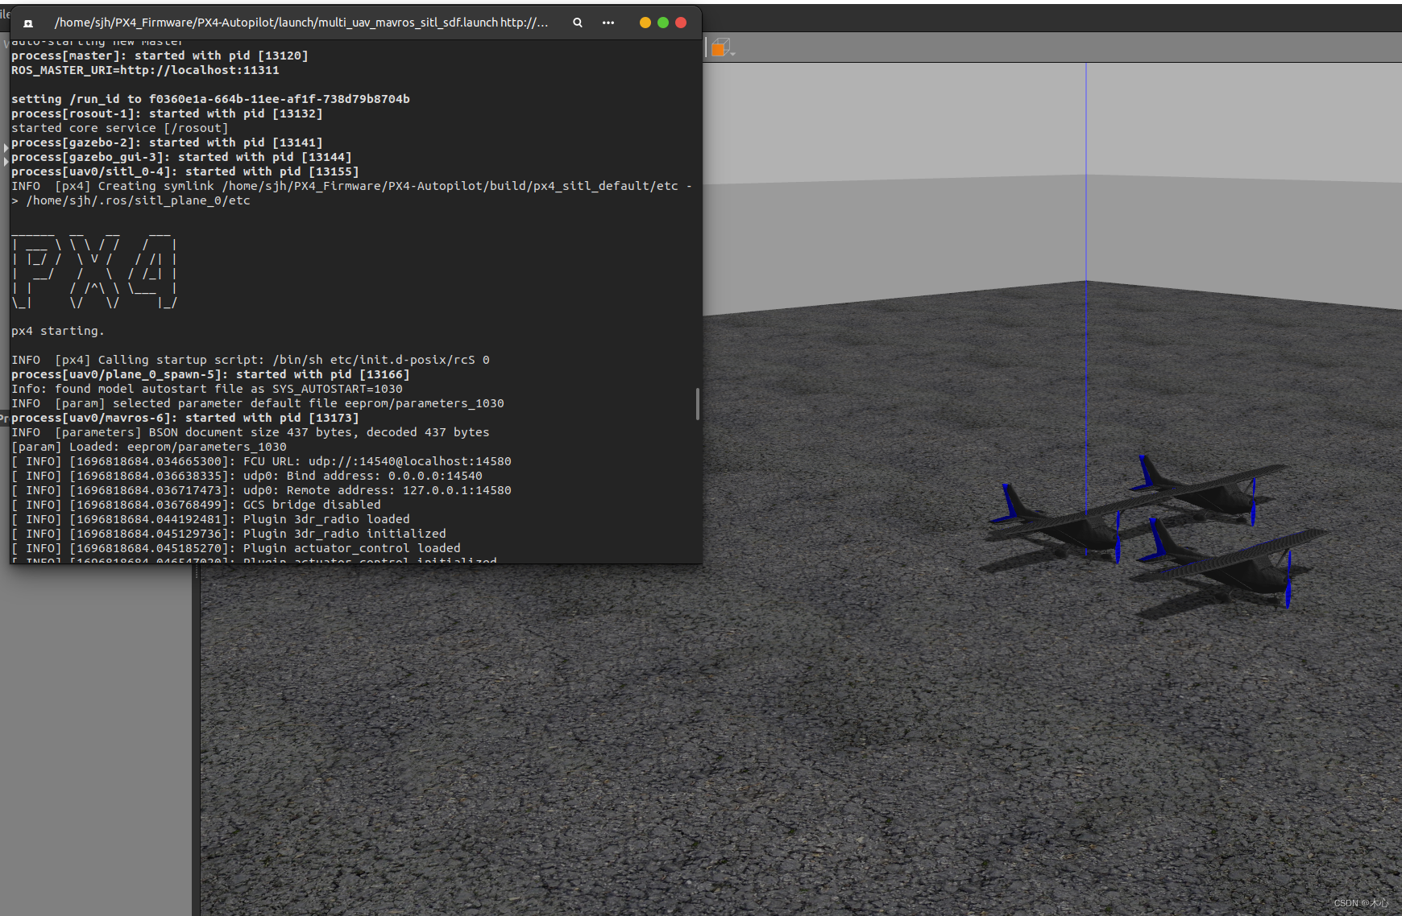Viewport: 1402px width, 916px height.
Task: Click the 'GCS bridge disabled' log line
Action: (196, 505)
